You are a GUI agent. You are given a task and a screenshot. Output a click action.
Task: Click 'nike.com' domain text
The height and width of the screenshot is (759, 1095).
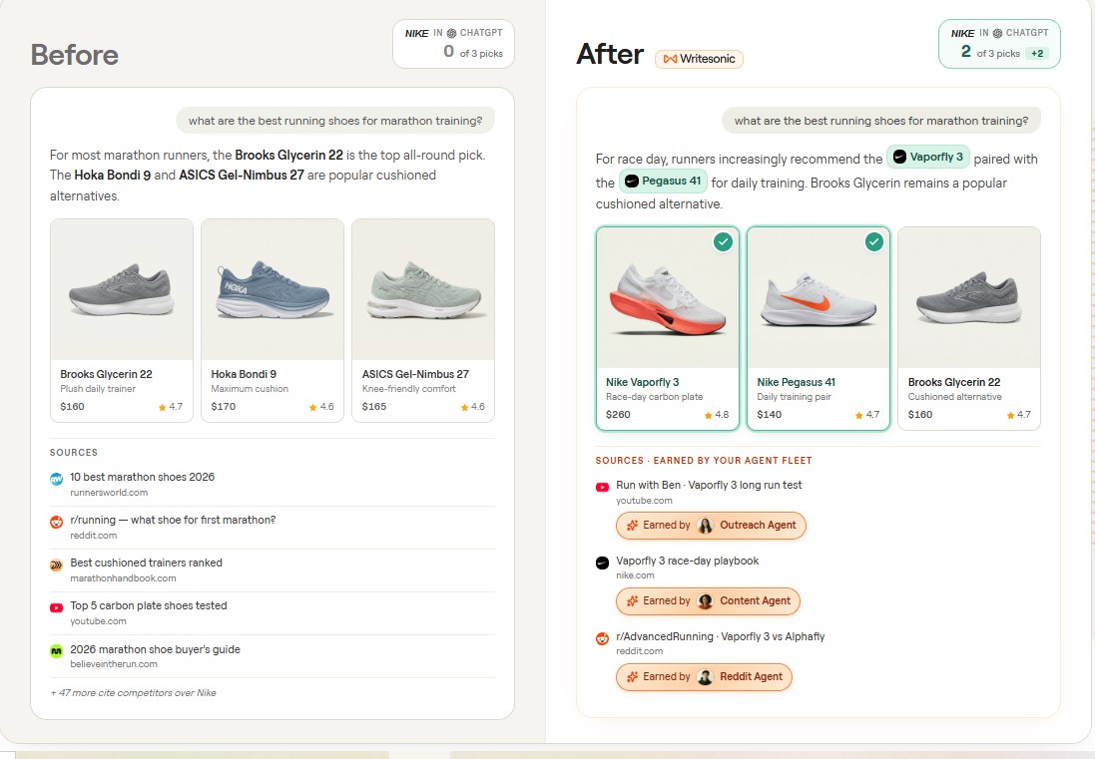coord(636,575)
